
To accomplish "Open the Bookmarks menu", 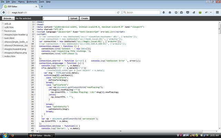I will tap(32, 2).
